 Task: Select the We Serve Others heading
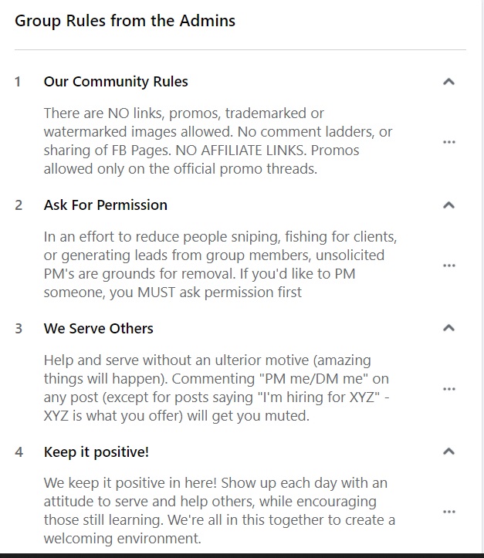pyautogui.click(x=98, y=329)
